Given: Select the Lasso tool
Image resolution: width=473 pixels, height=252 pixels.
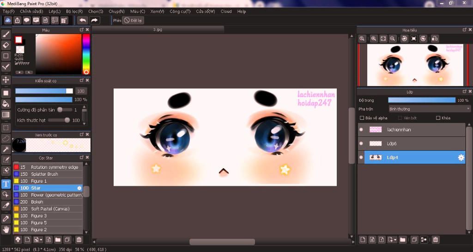Looking at the screenshot, I should pos(6,139).
